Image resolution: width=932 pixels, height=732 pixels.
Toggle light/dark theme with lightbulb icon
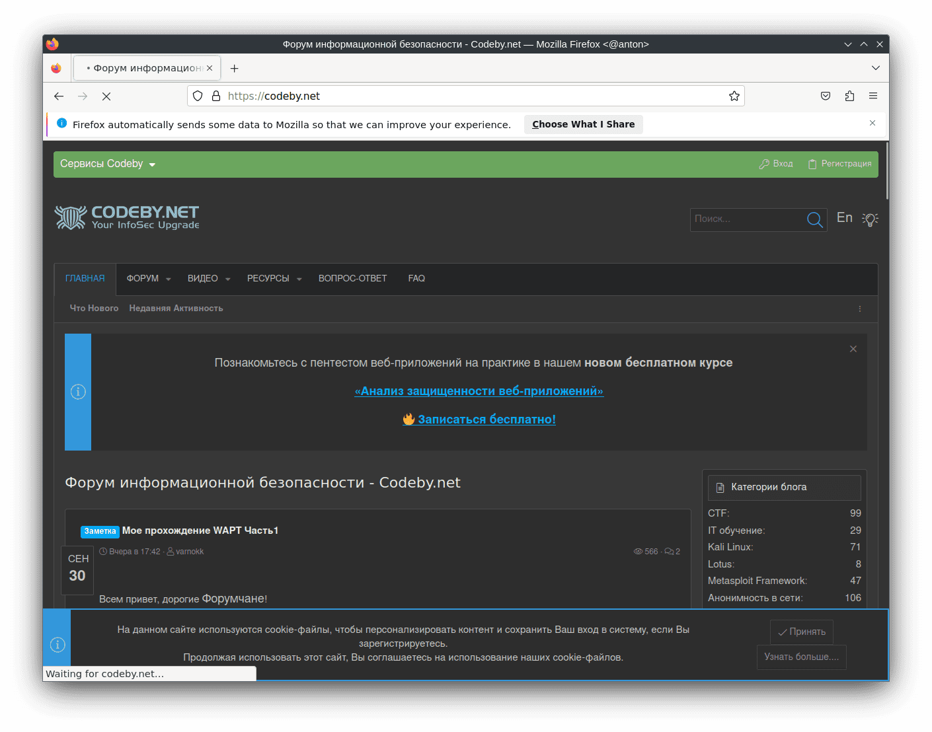click(x=870, y=219)
